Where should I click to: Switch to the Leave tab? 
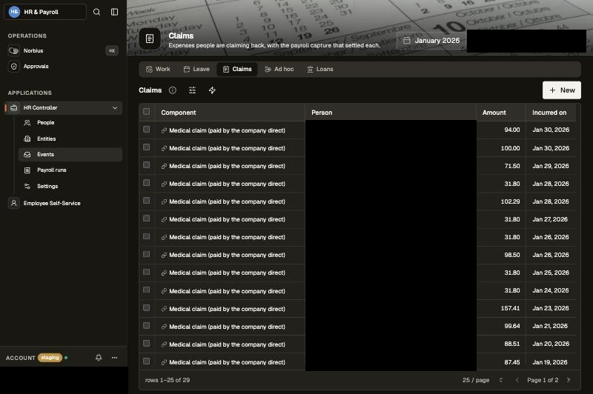[196, 69]
